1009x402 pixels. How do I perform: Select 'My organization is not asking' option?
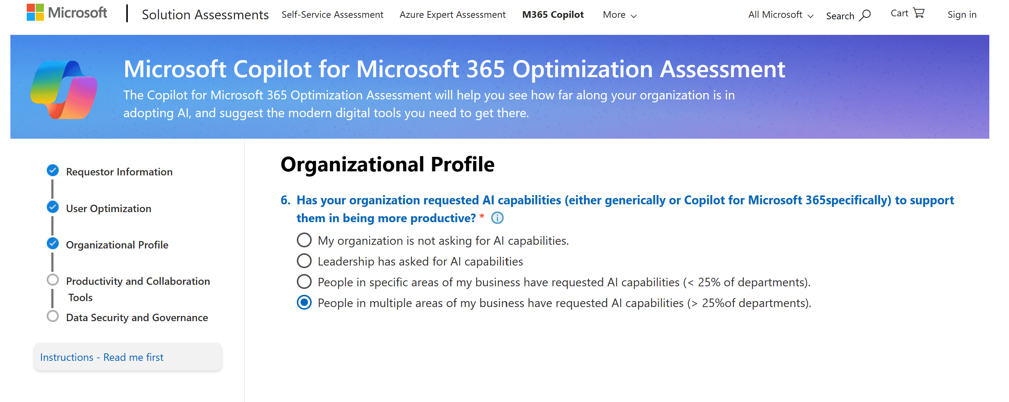[304, 240]
